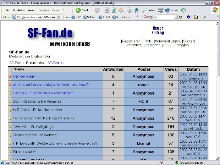Open the Suchen search tool
Screen dimensions: 220x165
point(149,10)
